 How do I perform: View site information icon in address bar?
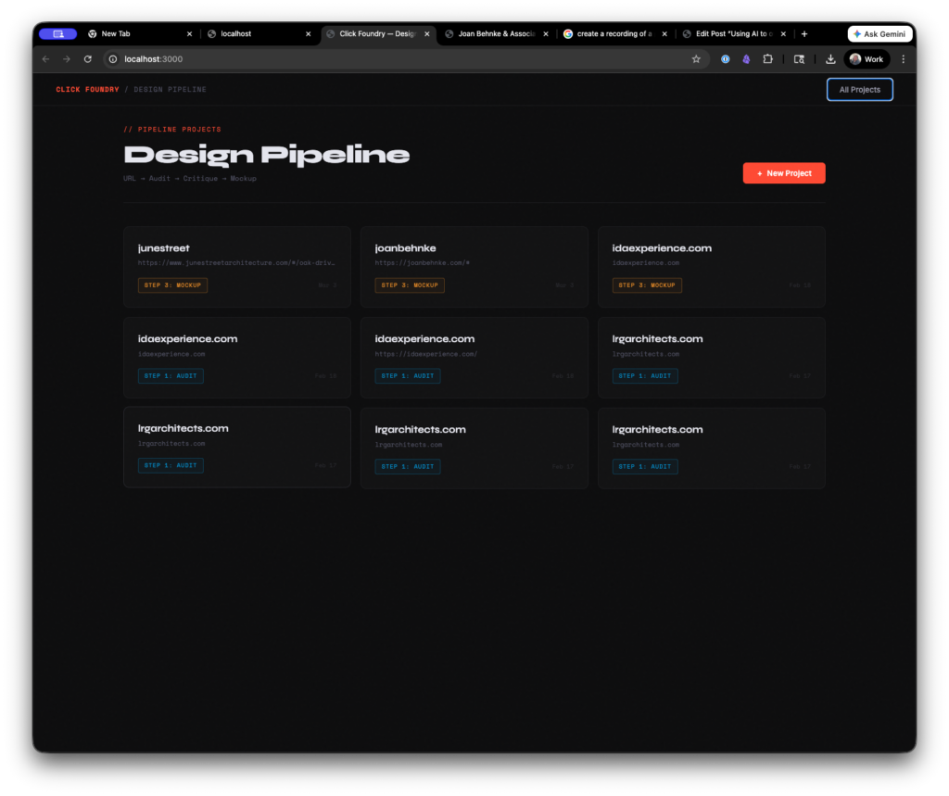pyautogui.click(x=113, y=59)
